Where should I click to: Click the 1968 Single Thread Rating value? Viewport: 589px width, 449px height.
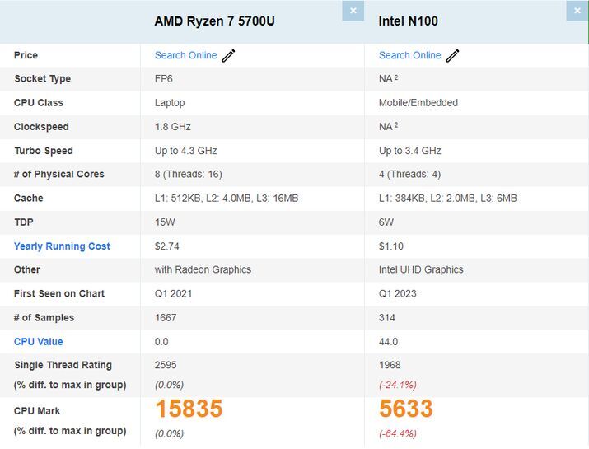(390, 365)
